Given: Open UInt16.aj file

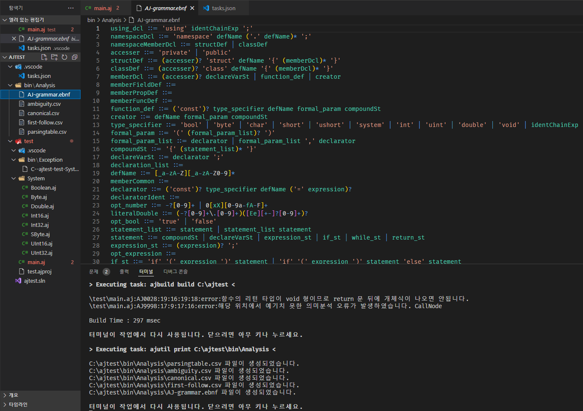Looking at the screenshot, I should click(40, 243).
